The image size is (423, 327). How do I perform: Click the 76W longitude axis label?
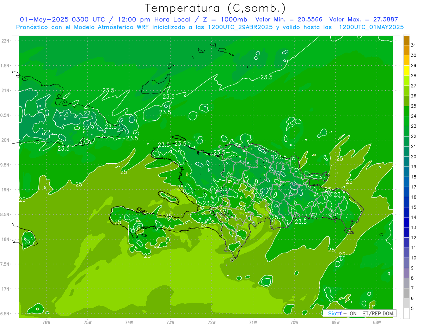[46, 322]
